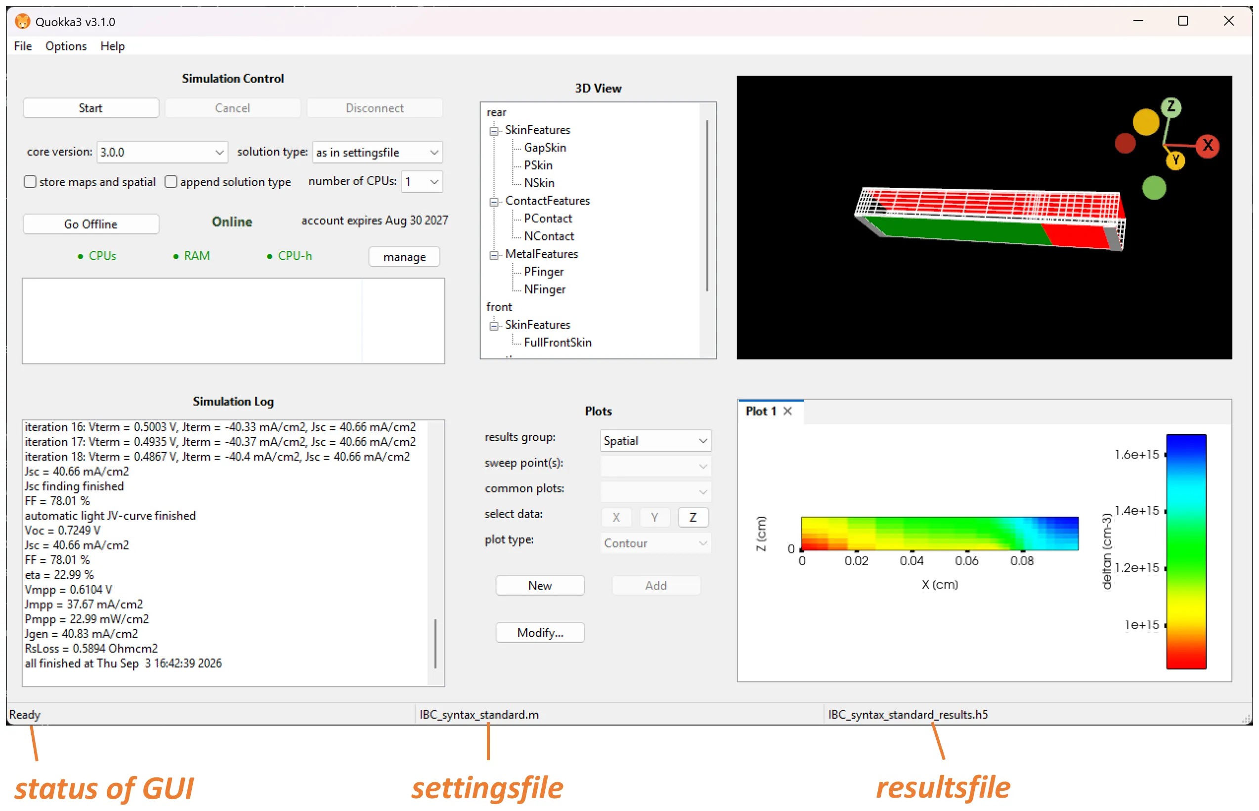Click the dark red negative X gizmo sphere
This screenshot has width=1259, height=811.
1125,143
